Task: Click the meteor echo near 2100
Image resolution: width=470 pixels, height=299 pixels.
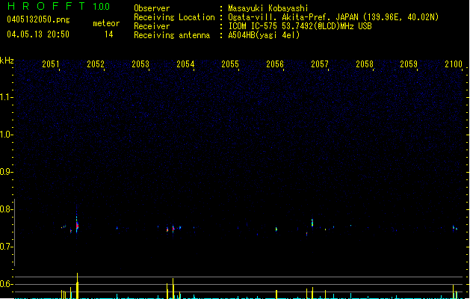Action: point(454,228)
